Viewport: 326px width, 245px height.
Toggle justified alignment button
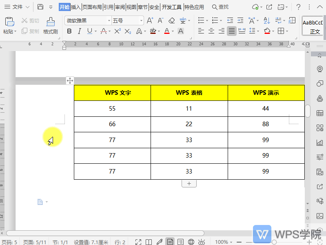[x=232, y=31]
